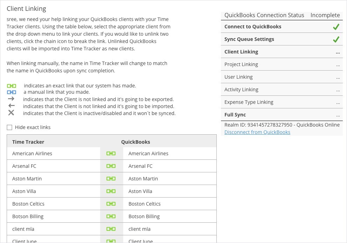Break the link for Arsenal FC
Viewport: 347px width, 243px height.
pyautogui.click(x=111, y=166)
